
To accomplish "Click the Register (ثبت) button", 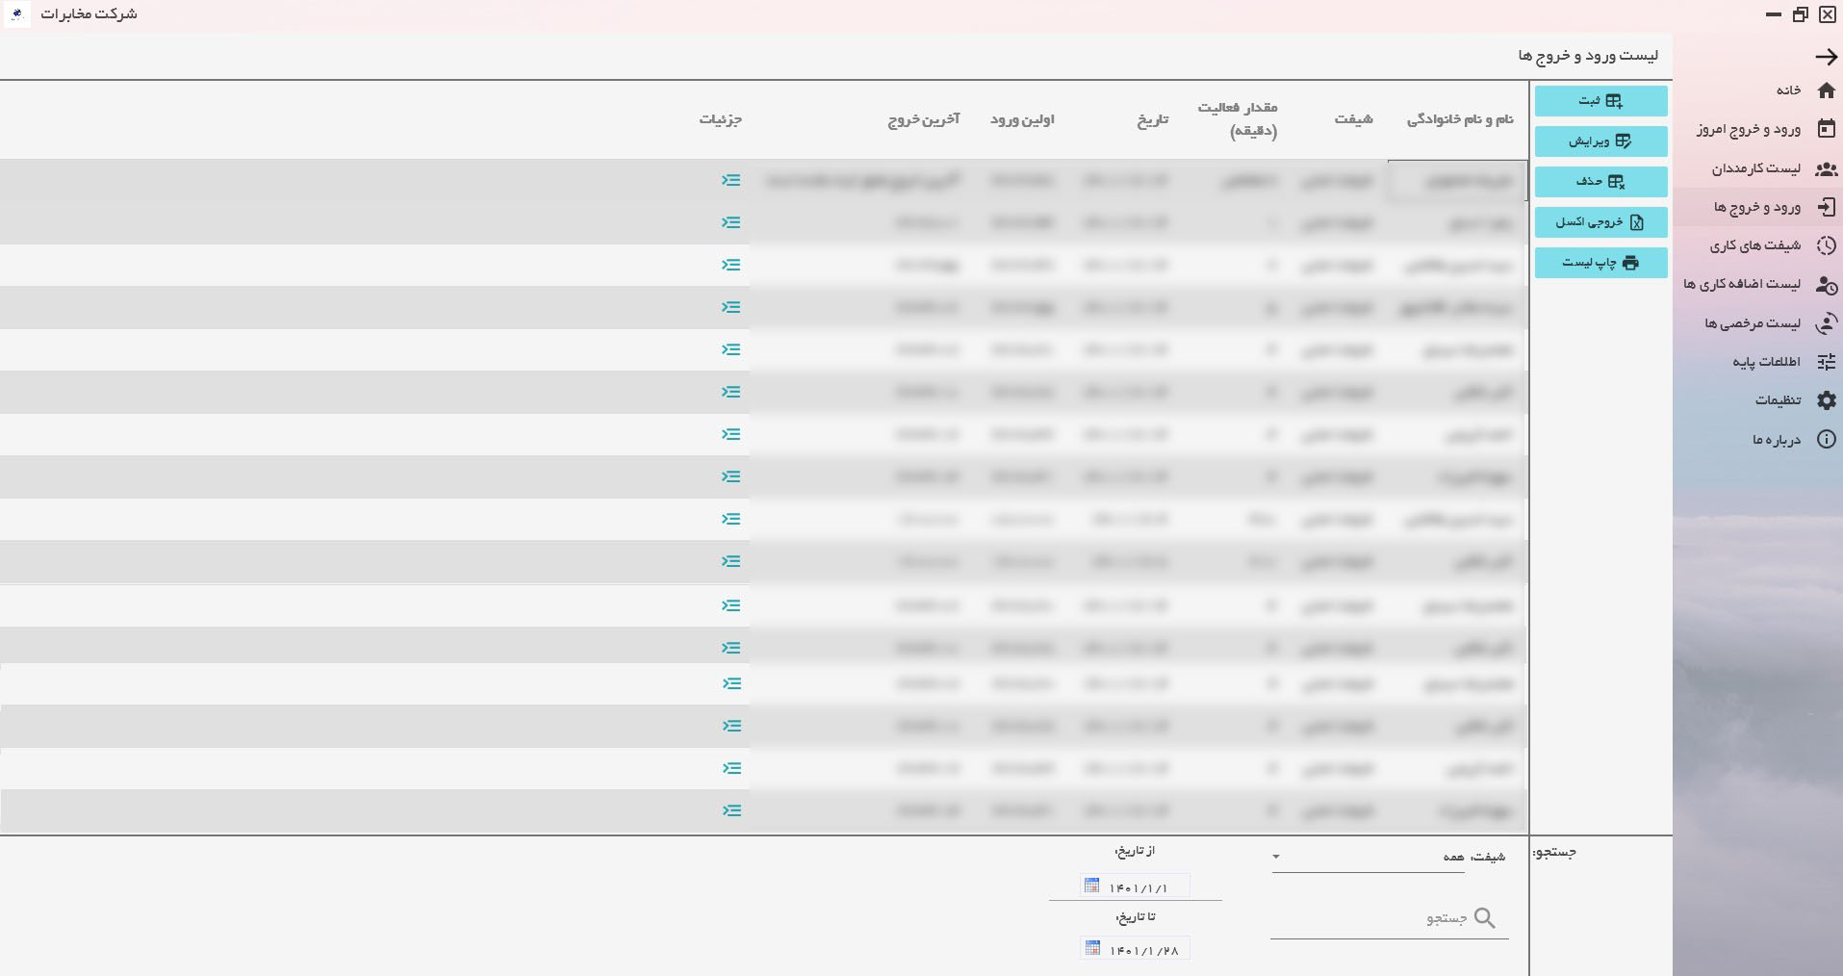I will click(x=1600, y=101).
